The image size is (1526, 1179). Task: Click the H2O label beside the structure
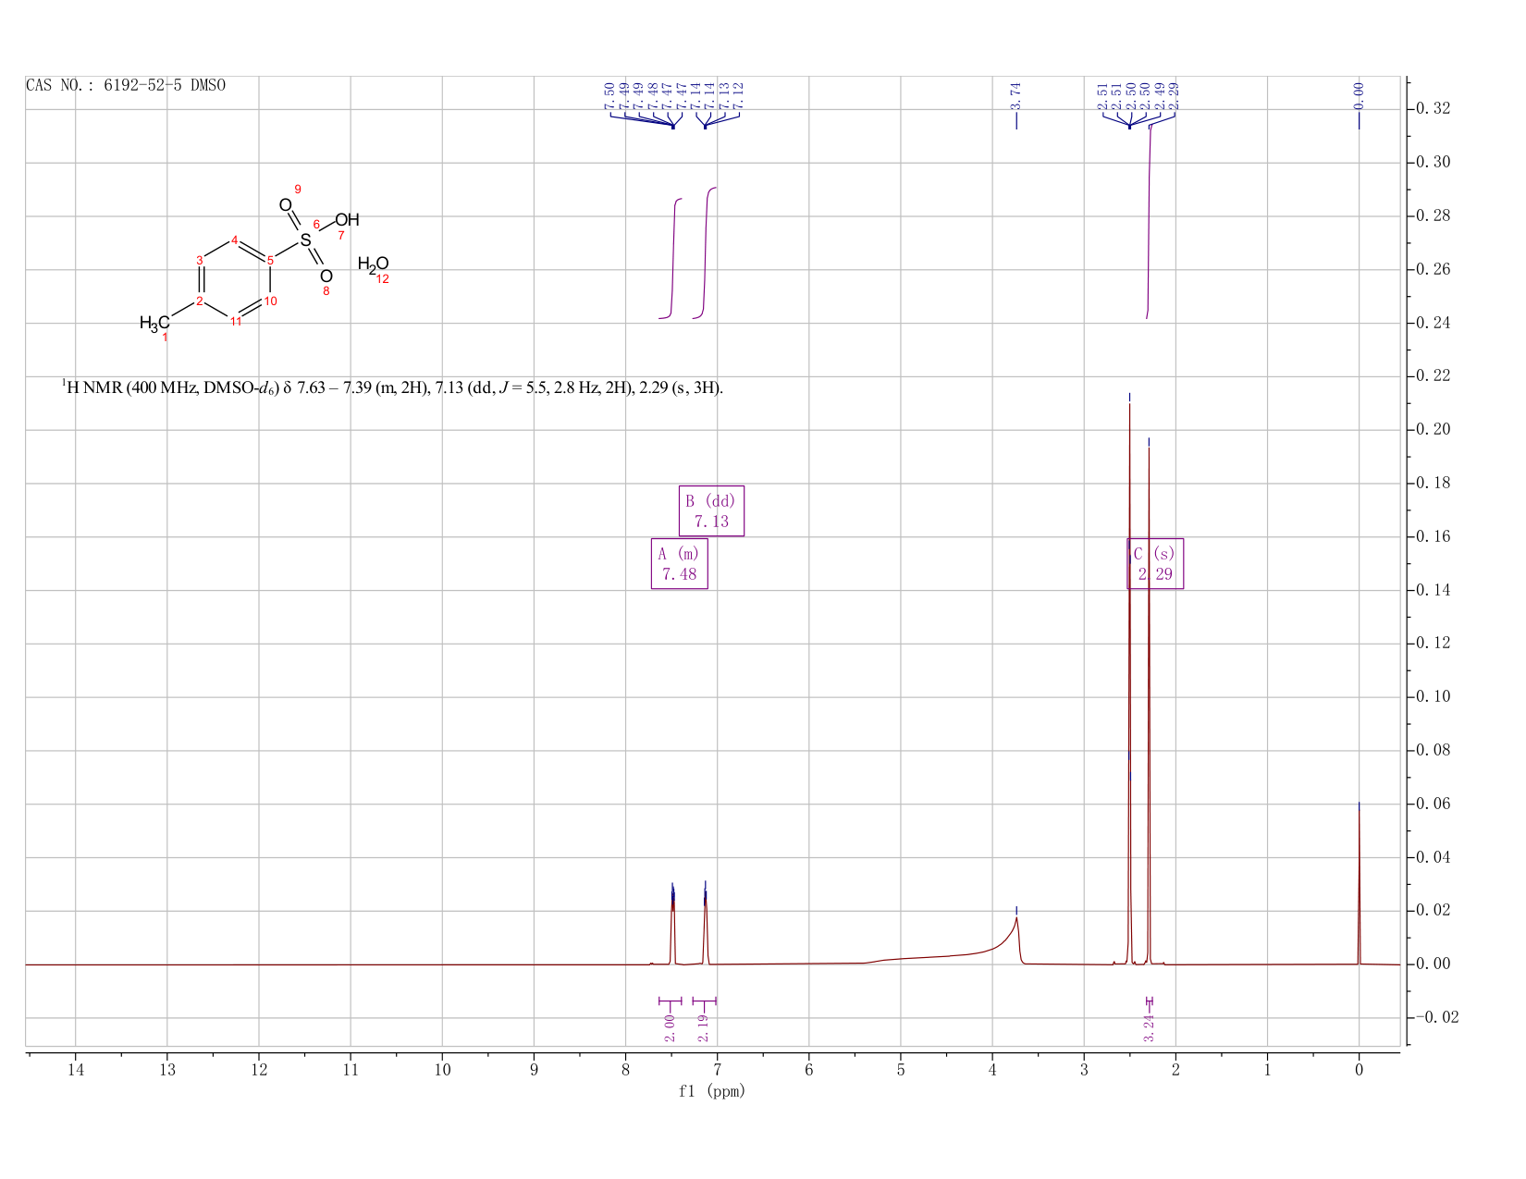pos(373,265)
